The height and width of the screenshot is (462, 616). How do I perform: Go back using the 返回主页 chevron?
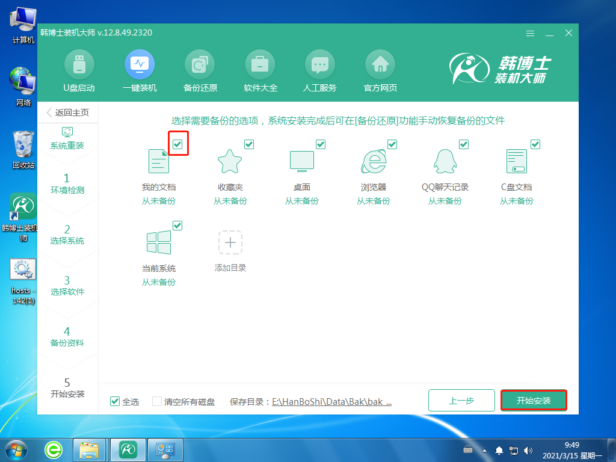pyautogui.click(x=49, y=112)
